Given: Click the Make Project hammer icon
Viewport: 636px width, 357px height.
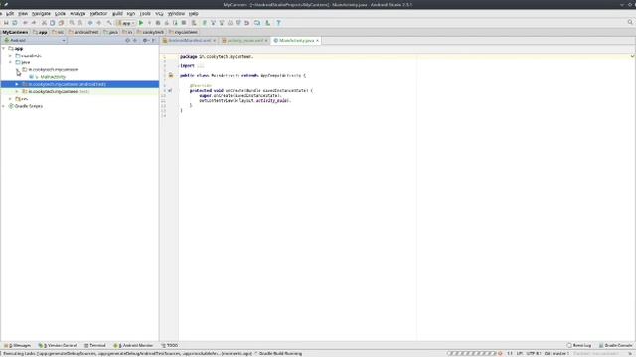Looking at the screenshot, I should point(109,23).
